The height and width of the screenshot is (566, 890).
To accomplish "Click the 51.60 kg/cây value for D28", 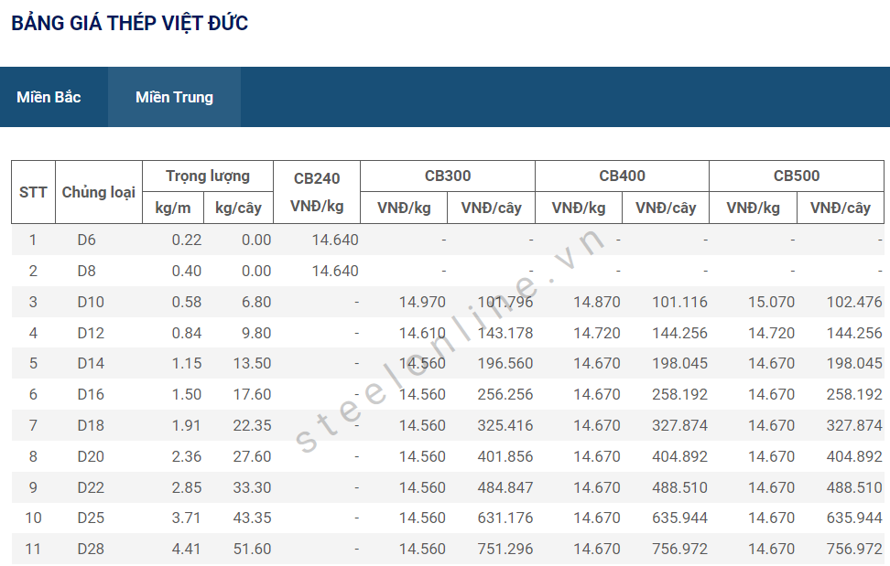I will pyautogui.click(x=252, y=549).
